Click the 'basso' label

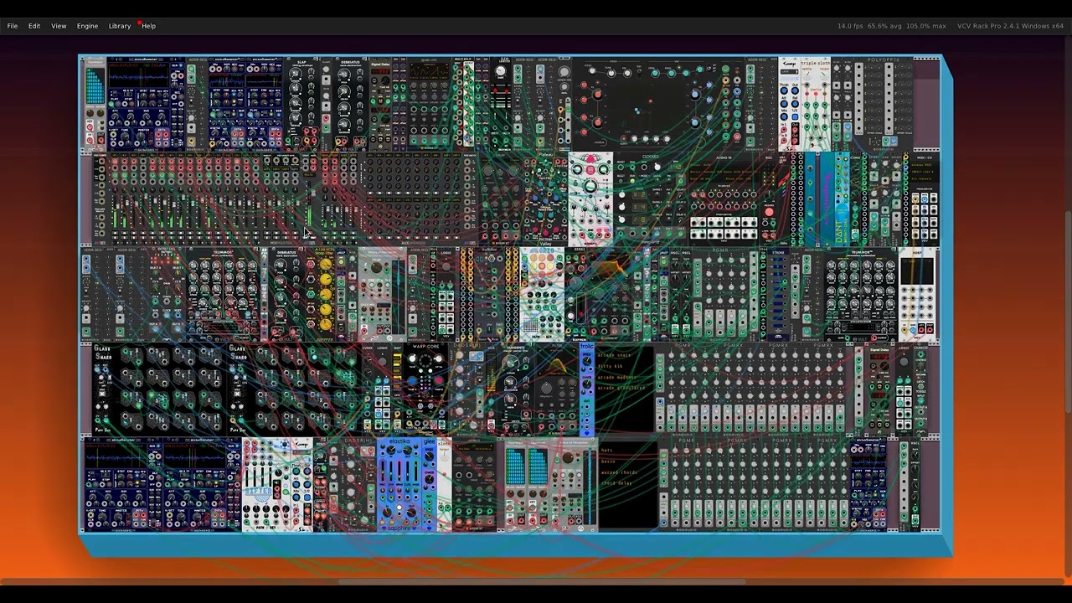609,461
